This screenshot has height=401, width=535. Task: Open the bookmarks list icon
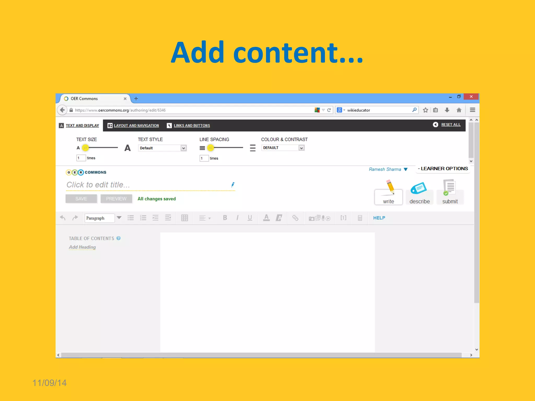435,110
